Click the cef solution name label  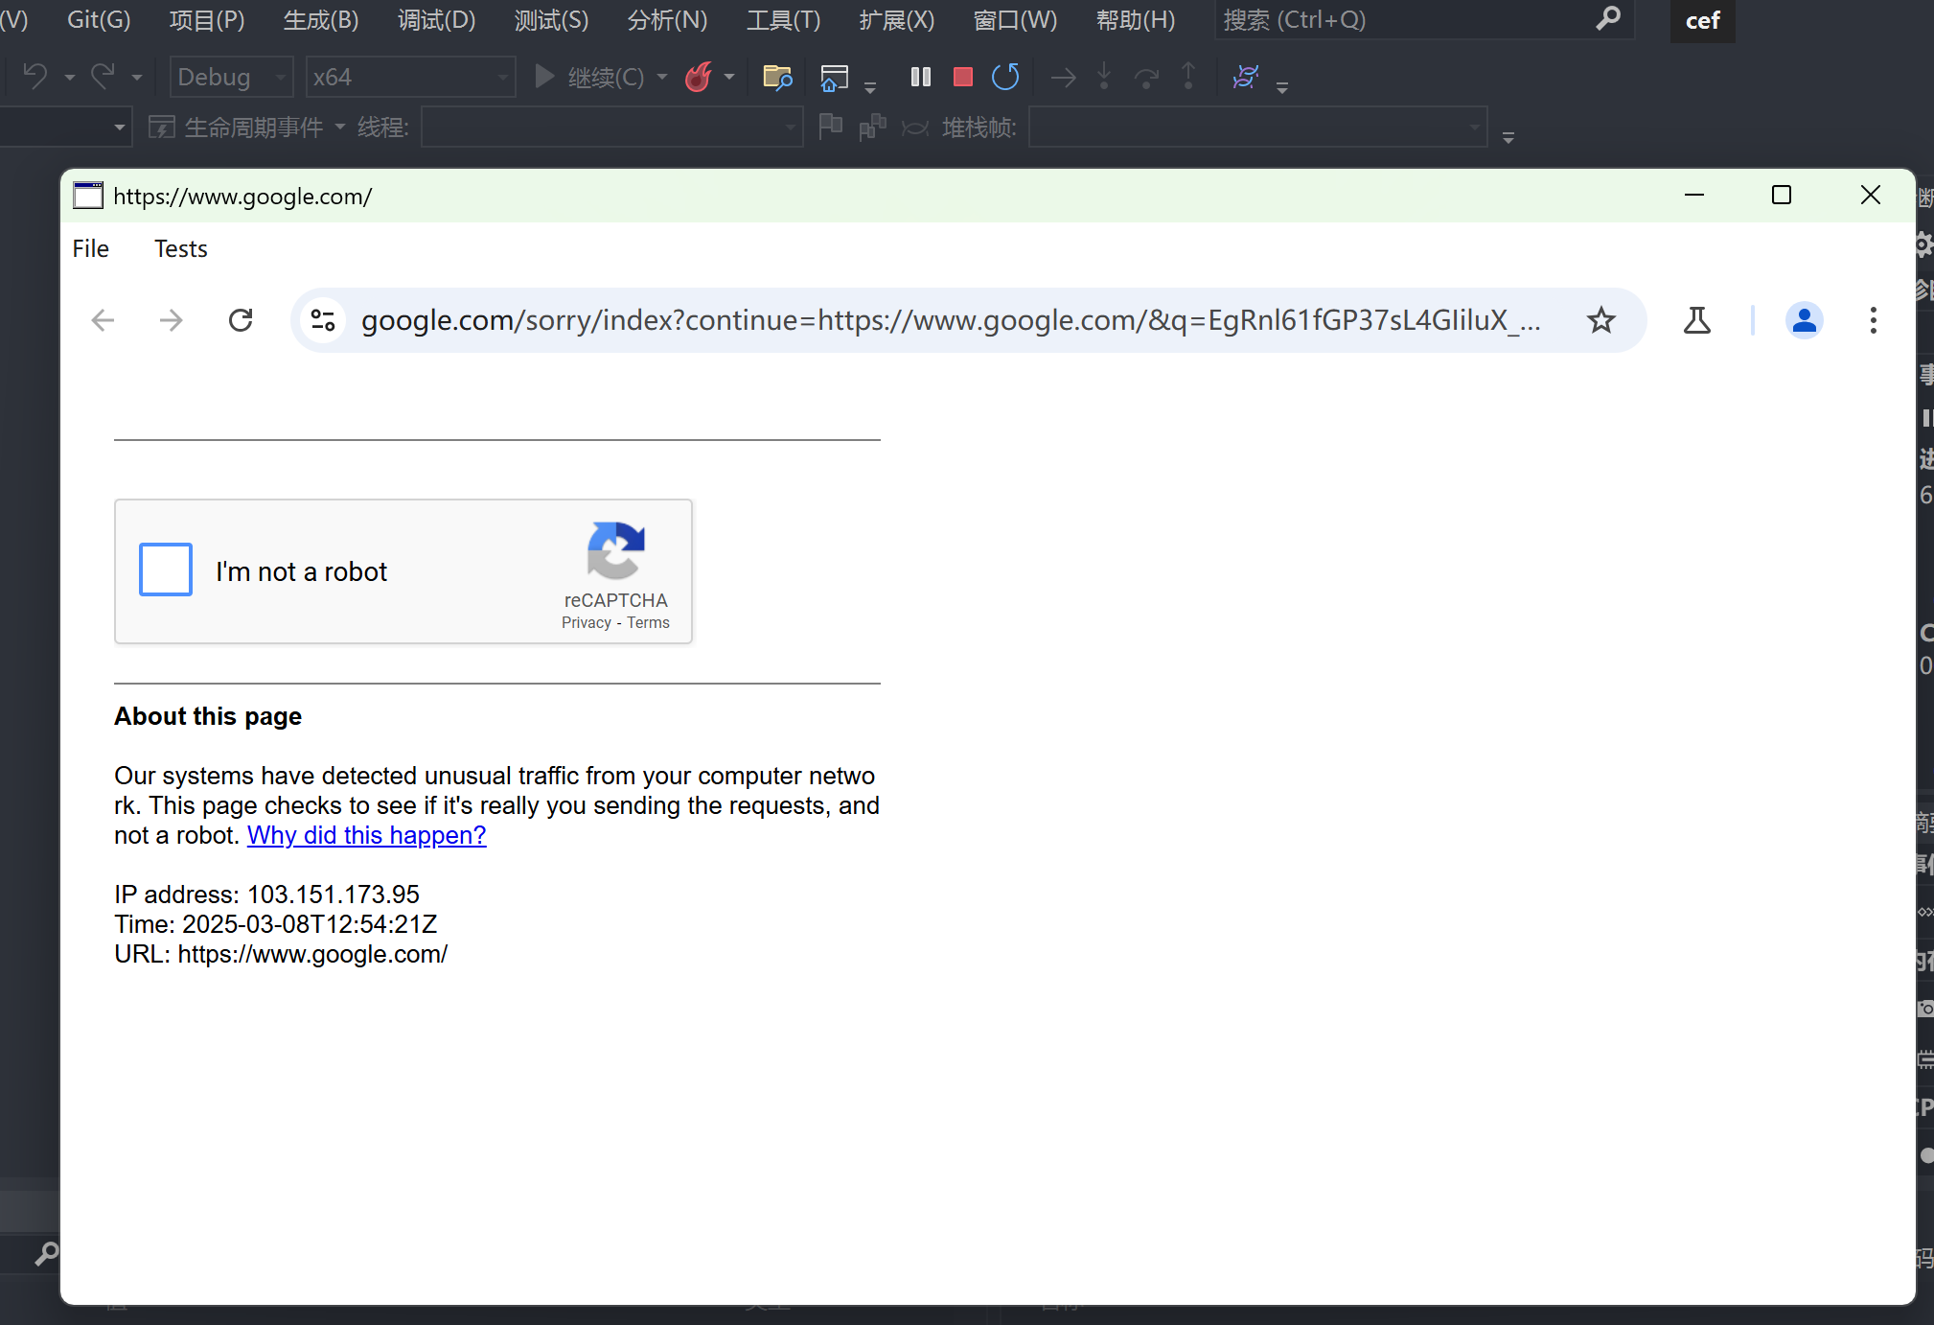click(1702, 20)
